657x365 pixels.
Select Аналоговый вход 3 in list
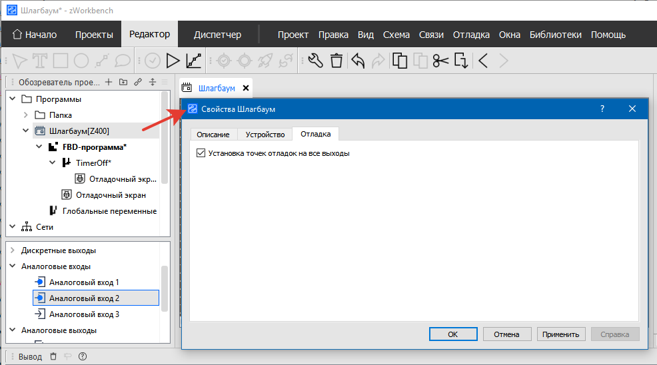[x=84, y=314]
